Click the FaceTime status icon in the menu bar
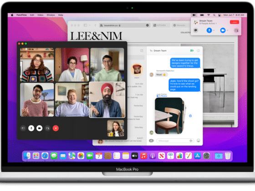The image size is (255, 191). [x=194, y=15]
